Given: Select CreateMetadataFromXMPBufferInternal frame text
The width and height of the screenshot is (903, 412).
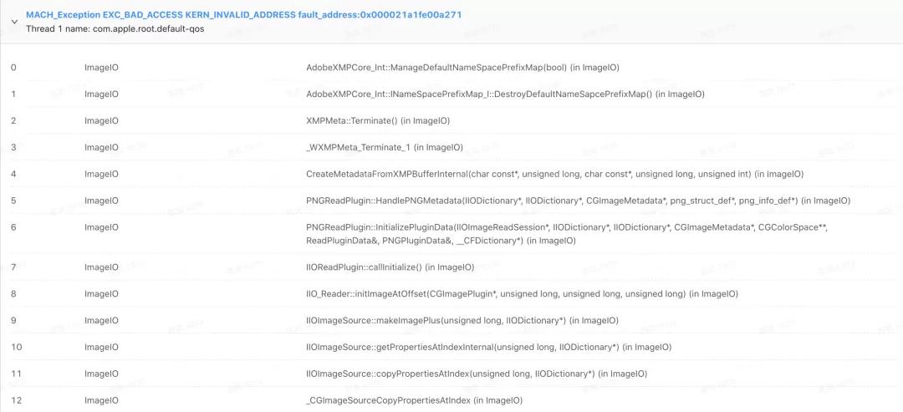Looking at the screenshot, I should 554,175.
